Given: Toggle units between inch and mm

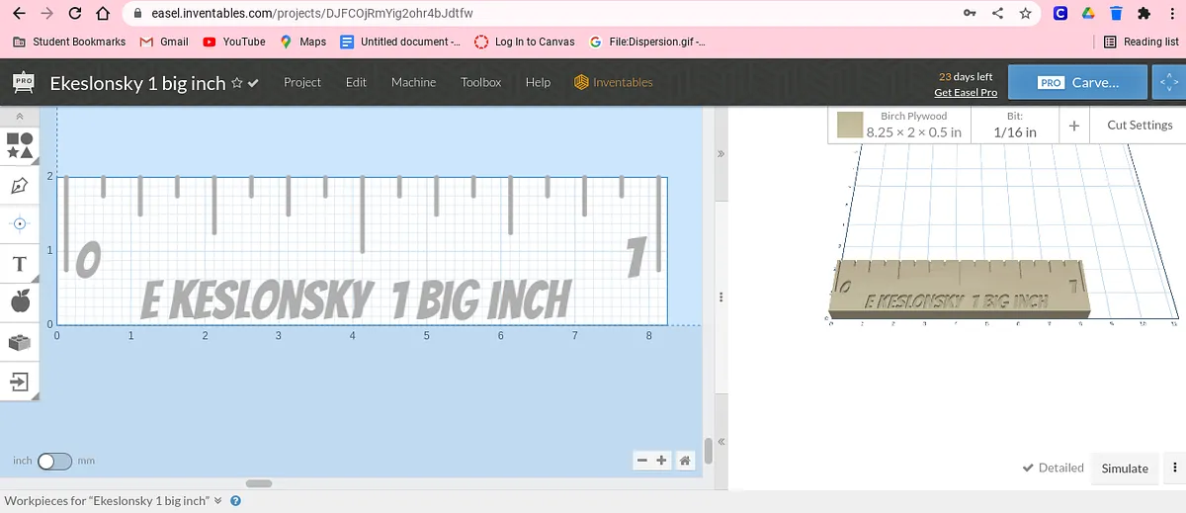Looking at the screenshot, I should 54,462.
